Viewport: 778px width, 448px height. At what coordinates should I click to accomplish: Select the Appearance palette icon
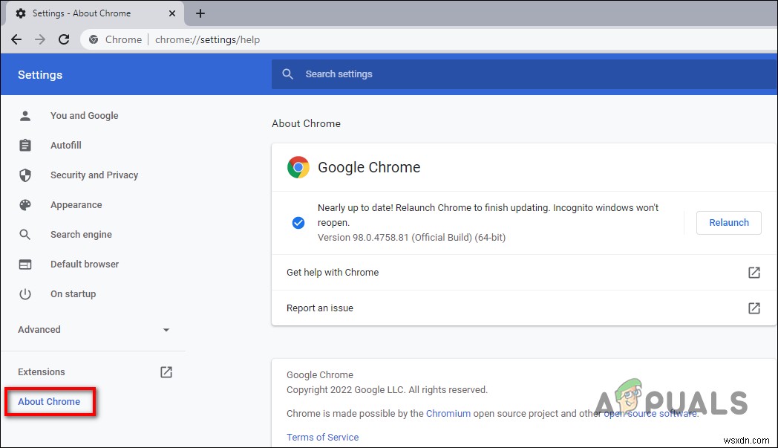[x=25, y=204]
